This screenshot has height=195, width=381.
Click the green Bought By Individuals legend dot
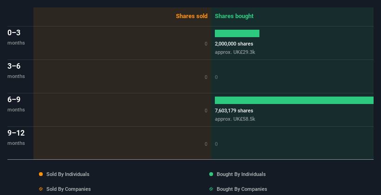pos(211,174)
